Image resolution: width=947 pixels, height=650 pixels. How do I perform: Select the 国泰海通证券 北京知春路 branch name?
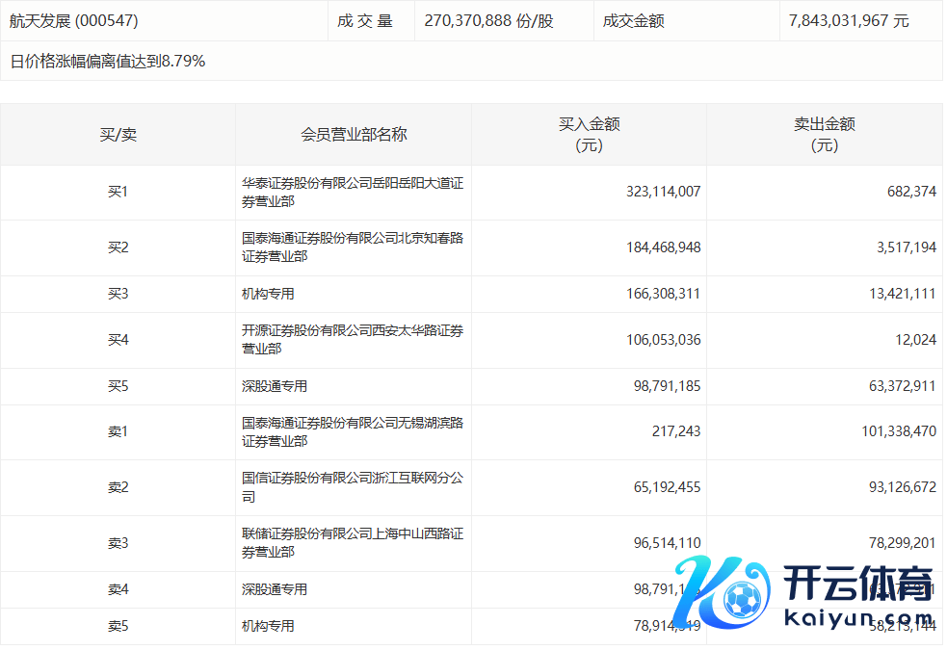353,247
